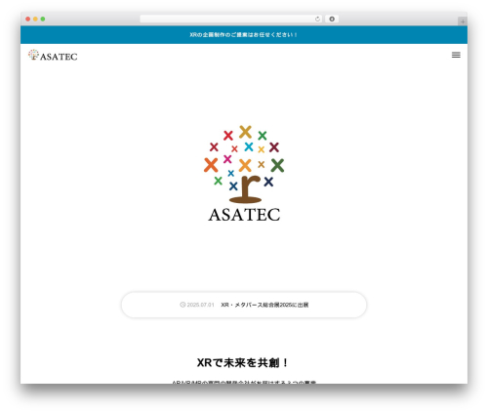
Task: Click the XRで未来を共創！ heading
Action: 243,362
